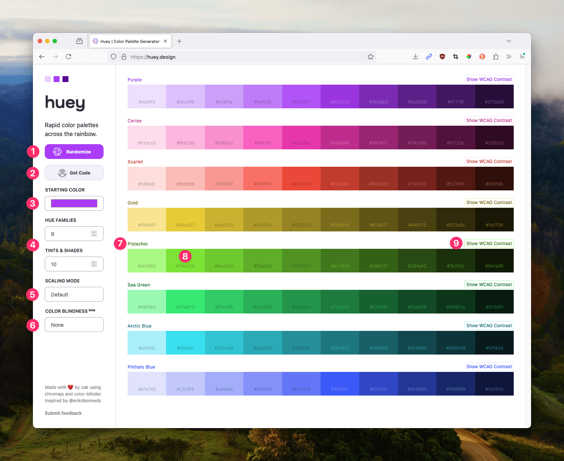Toggle WCAG Contrast for Phthalo Blue row

pyautogui.click(x=489, y=367)
